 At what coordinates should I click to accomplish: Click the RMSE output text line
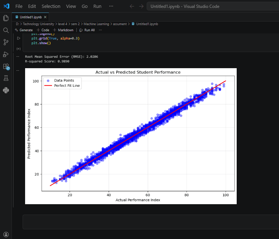[x=61, y=57]
